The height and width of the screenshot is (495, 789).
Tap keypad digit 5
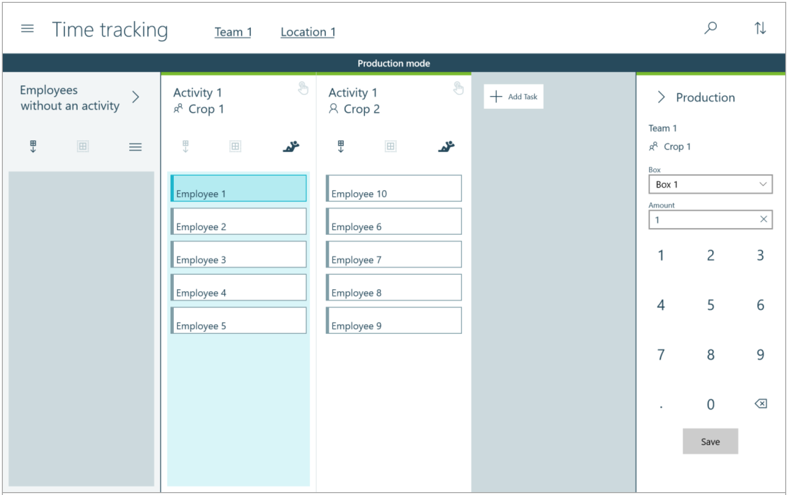point(711,305)
